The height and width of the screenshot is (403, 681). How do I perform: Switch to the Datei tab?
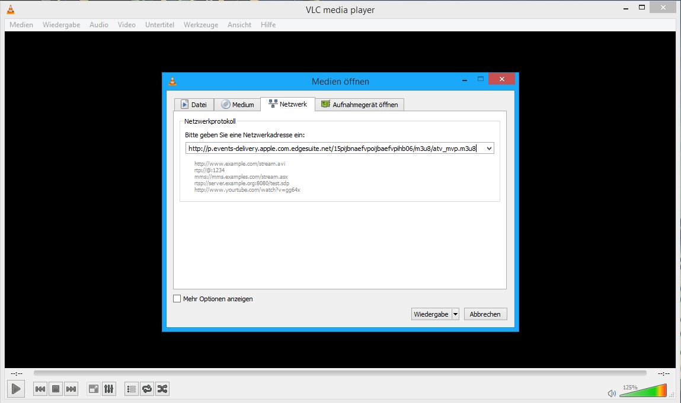(194, 105)
